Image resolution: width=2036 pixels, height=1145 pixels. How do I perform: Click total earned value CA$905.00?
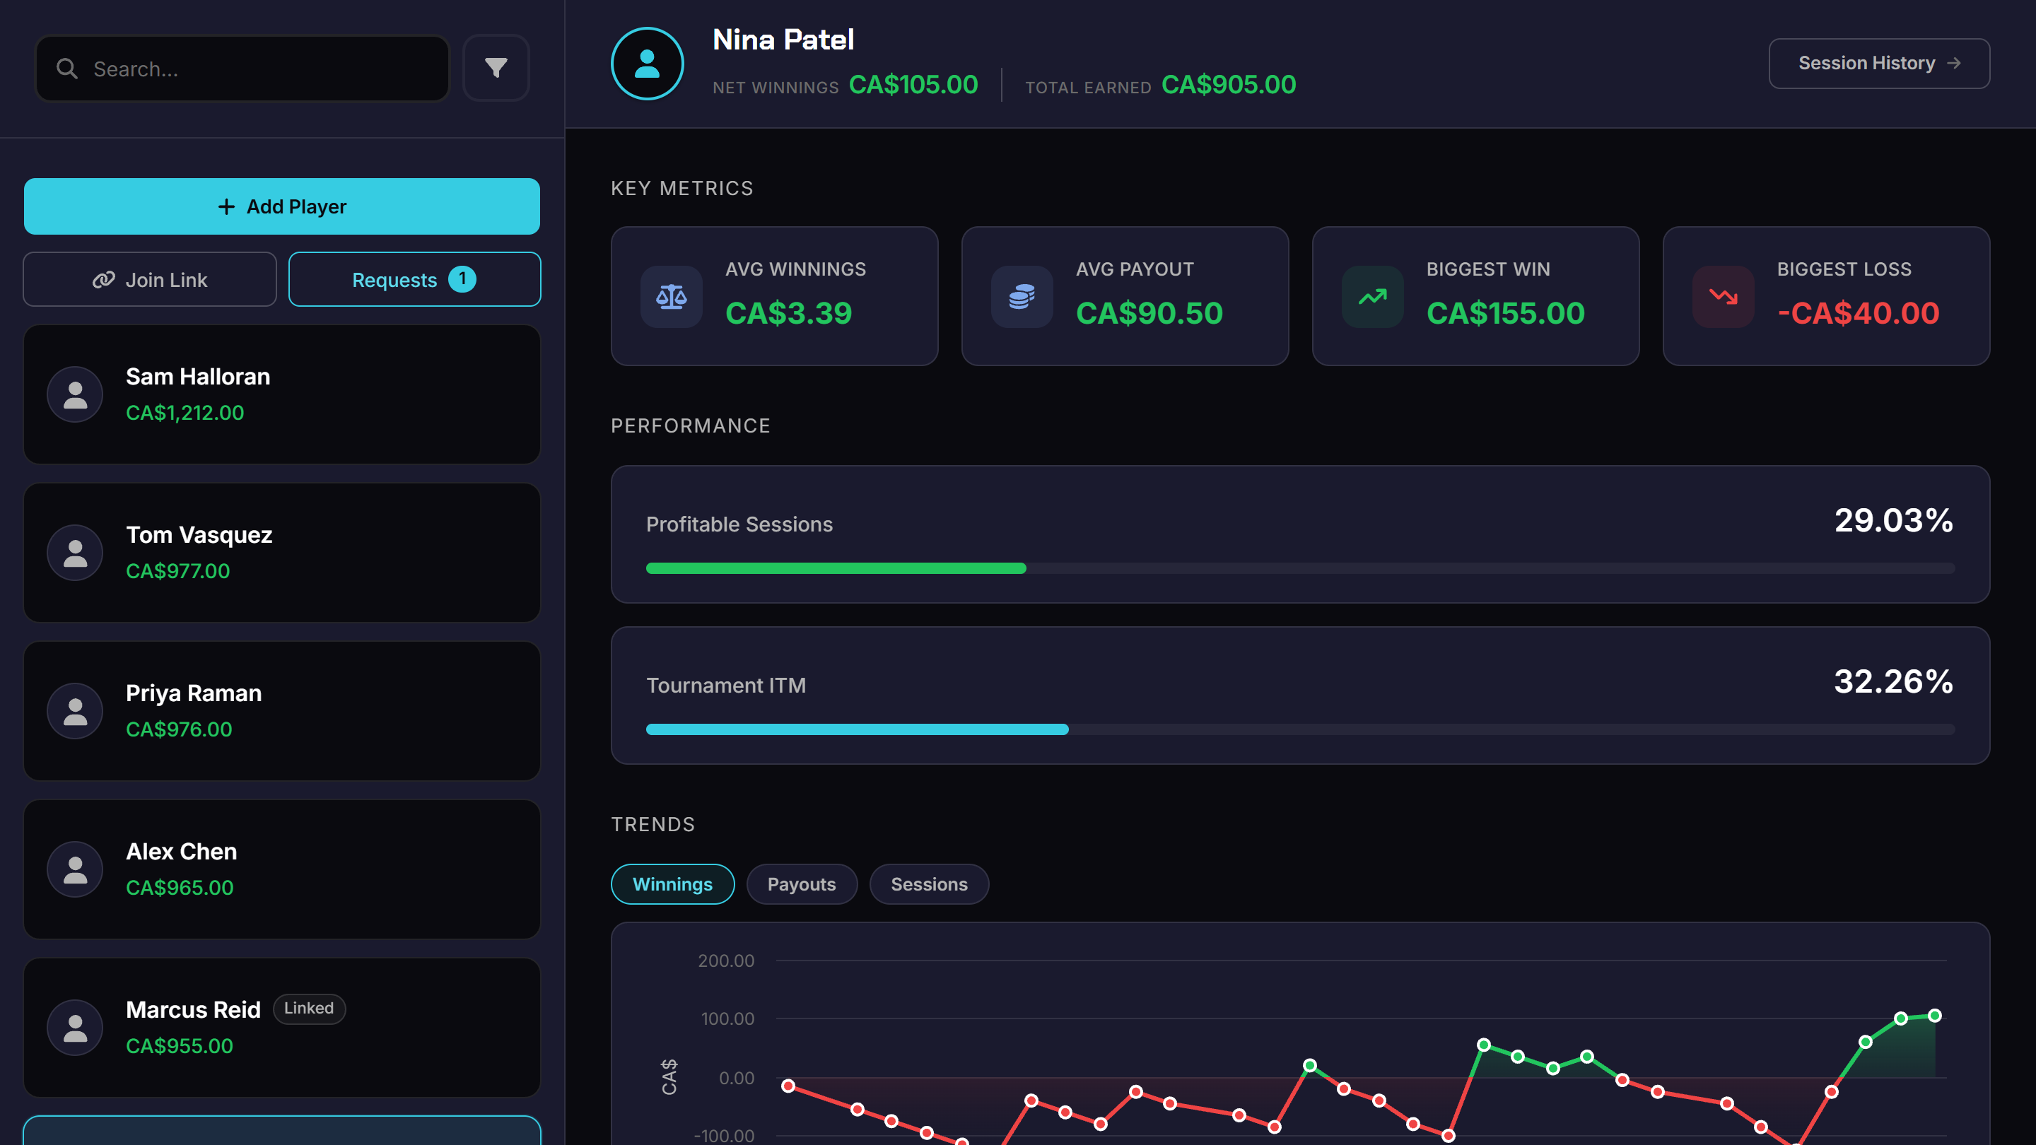[x=1228, y=85]
